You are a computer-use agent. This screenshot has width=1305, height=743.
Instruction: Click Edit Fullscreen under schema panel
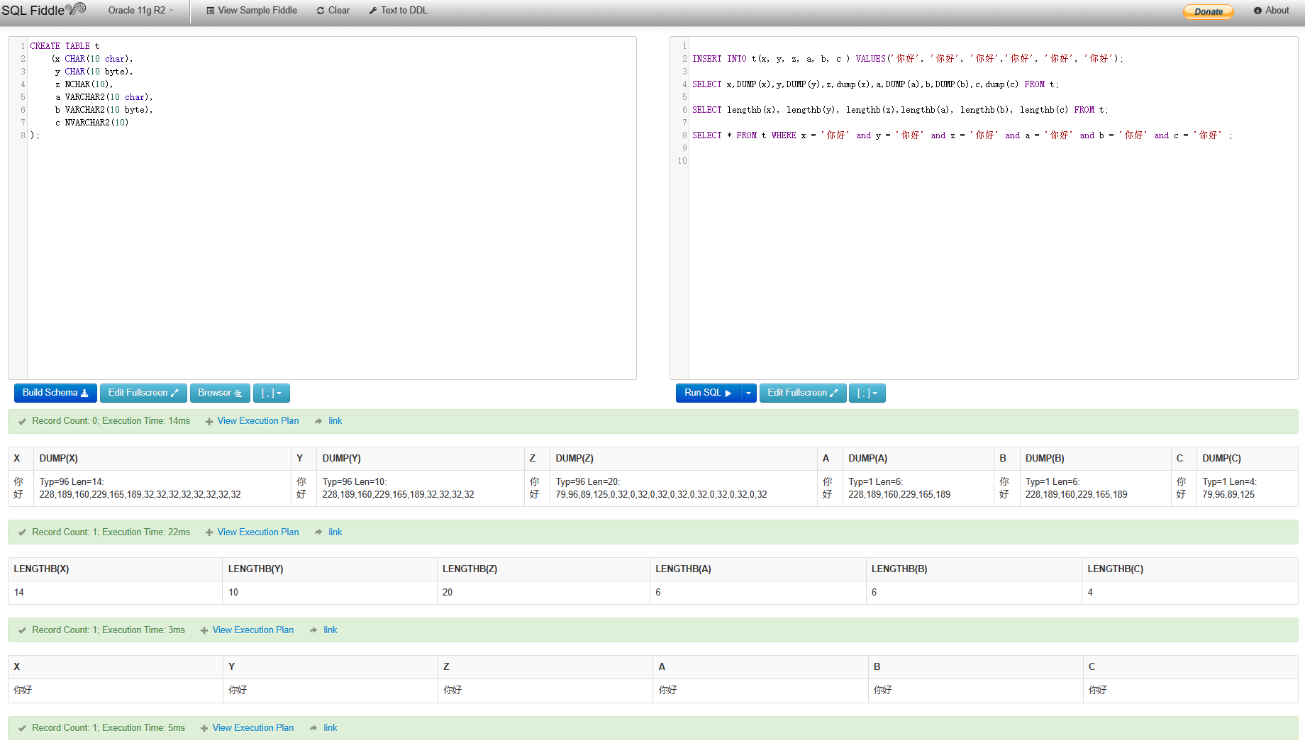point(143,393)
